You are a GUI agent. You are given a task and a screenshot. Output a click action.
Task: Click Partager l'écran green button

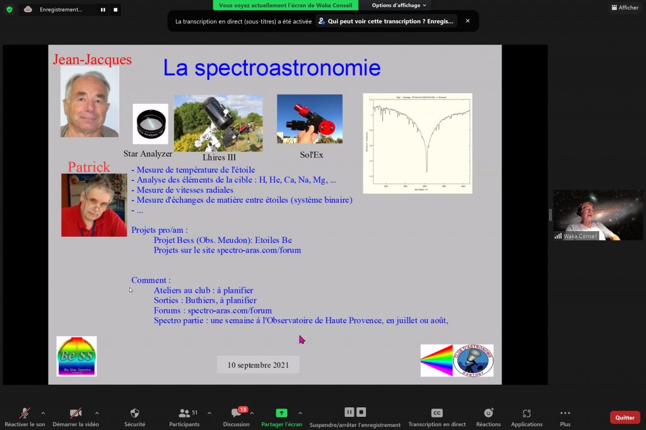pyautogui.click(x=281, y=417)
